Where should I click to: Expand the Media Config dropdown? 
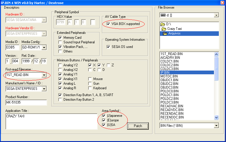pyautogui.click(x=44, y=47)
